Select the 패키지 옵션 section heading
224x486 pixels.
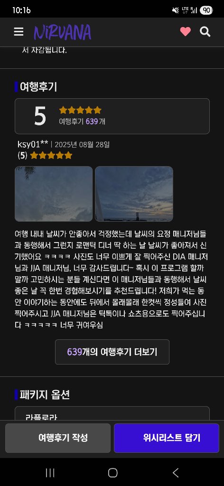tap(45, 394)
